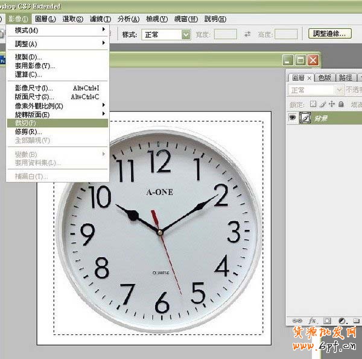
Task: Expand the 模式(M) submenu
Action: 57,30
